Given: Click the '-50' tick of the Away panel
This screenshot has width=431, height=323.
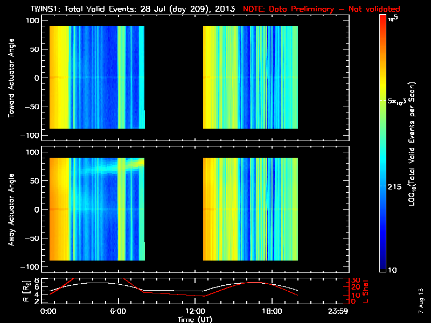Looking at the screenshot, I should [32, 238].
